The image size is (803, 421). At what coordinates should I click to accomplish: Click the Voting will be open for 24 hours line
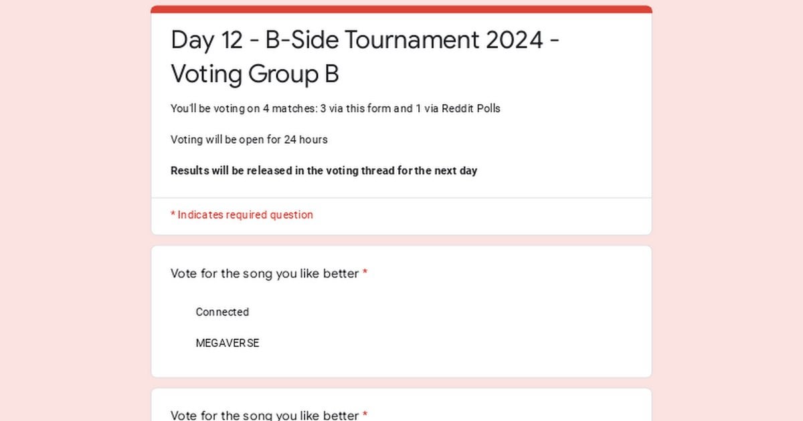249,140
